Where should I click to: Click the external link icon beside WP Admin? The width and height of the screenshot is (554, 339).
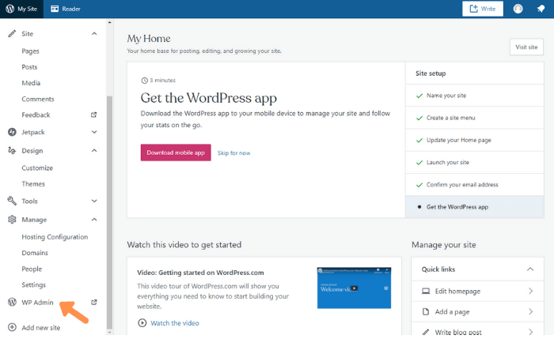(94, 302)
